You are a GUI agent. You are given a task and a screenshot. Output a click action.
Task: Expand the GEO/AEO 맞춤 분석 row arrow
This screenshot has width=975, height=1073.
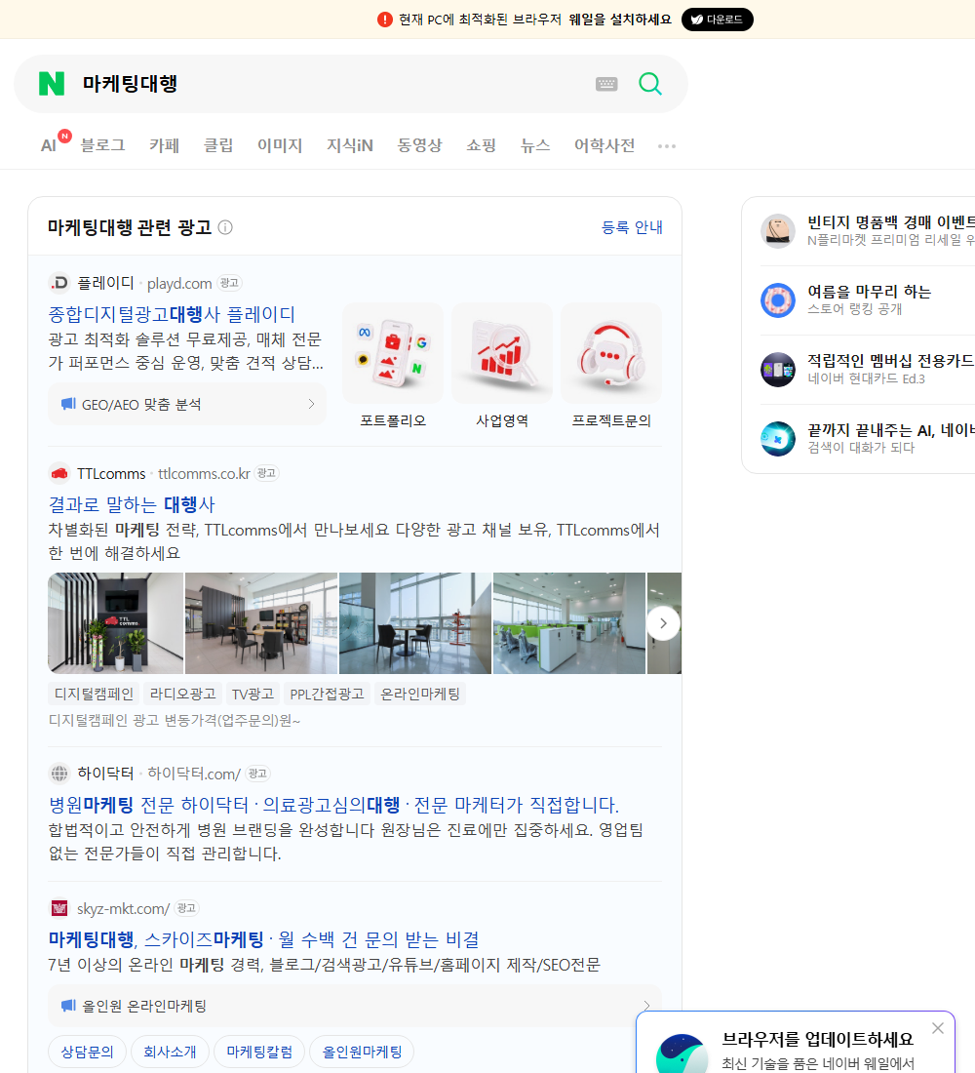click(x=311, y=404)
